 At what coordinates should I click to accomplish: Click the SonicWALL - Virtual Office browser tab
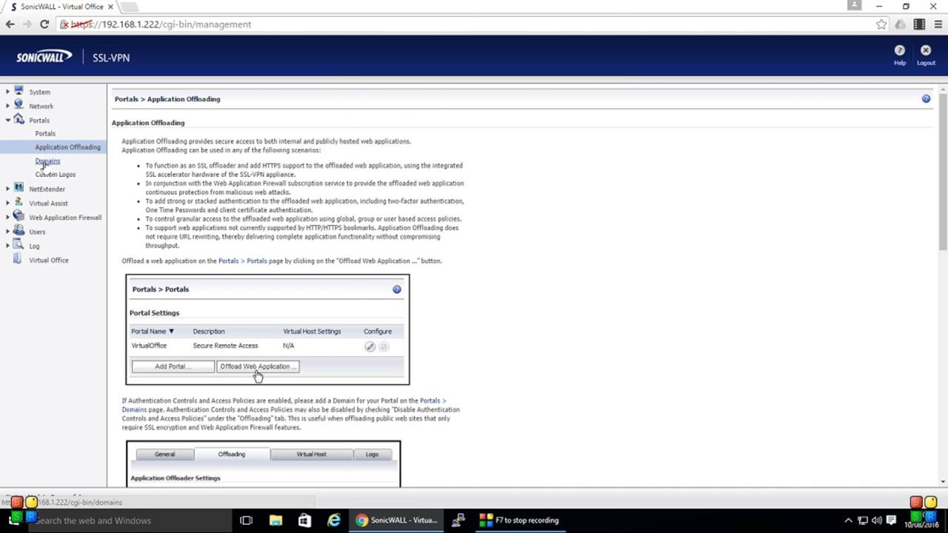pos(61,7)
